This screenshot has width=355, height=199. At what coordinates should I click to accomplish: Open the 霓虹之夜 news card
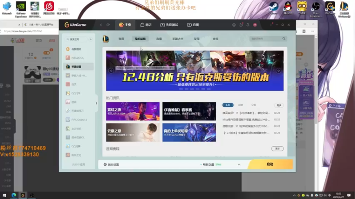133,111
